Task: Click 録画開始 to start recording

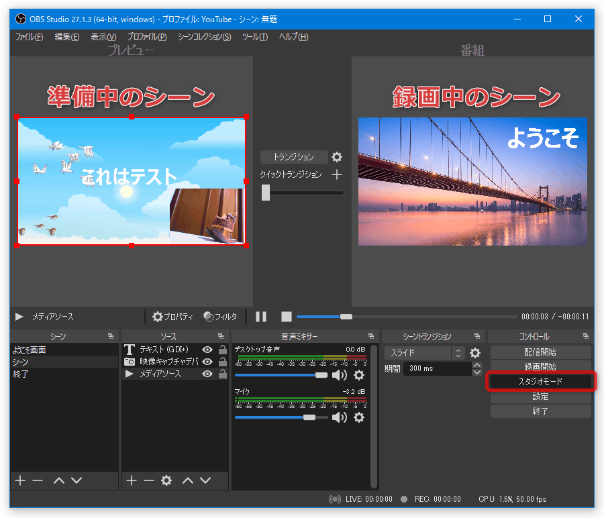Action: click(x=540, y=366)
